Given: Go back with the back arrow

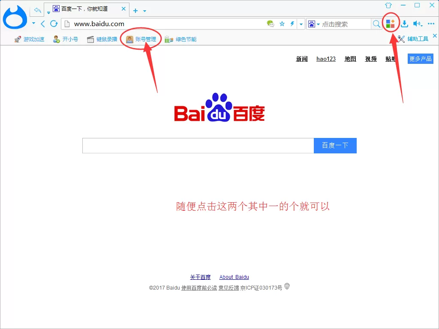Looking at the screenshot, I should click(43, 24).
